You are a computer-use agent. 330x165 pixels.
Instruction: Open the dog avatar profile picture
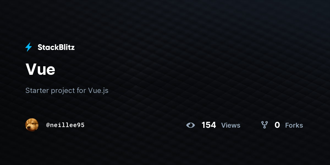click(32, 125)
